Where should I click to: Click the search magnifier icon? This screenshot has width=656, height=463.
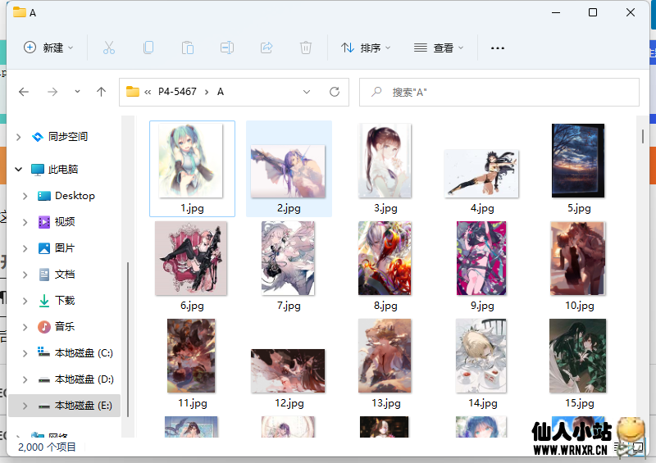pos(376,92)
